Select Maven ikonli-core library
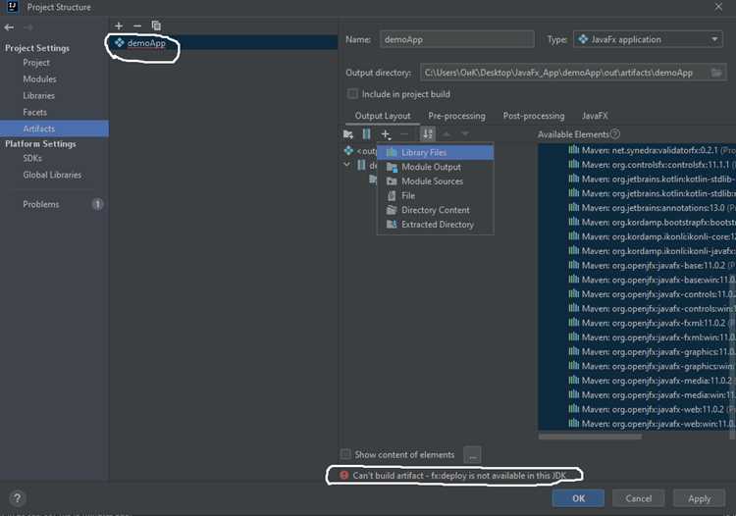This screenshot has width=736, height=516. tap(652, 236)
